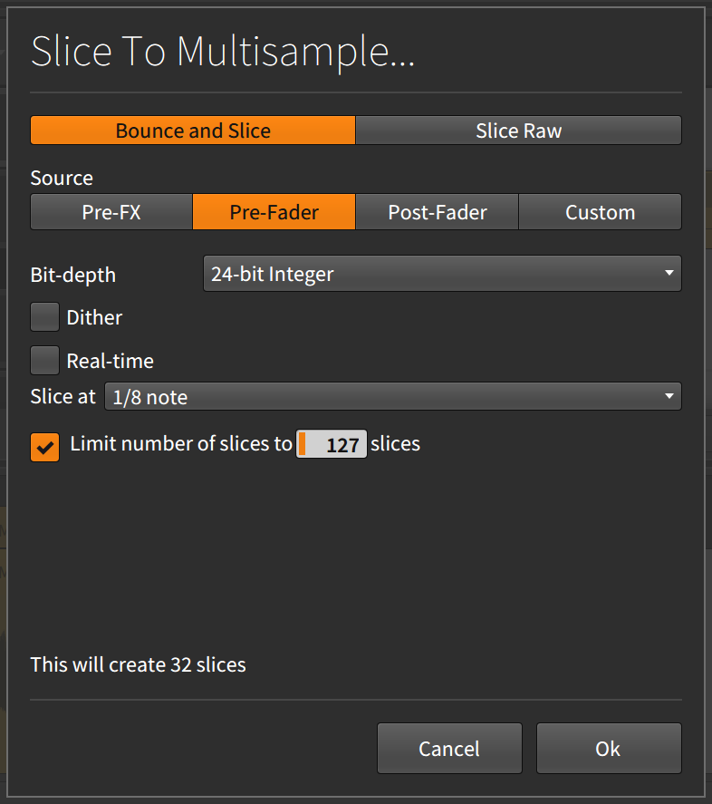712x804 pixels.
Task: Expand the 24-bit Integer selector arrow
Action: (x=669, y=273)
